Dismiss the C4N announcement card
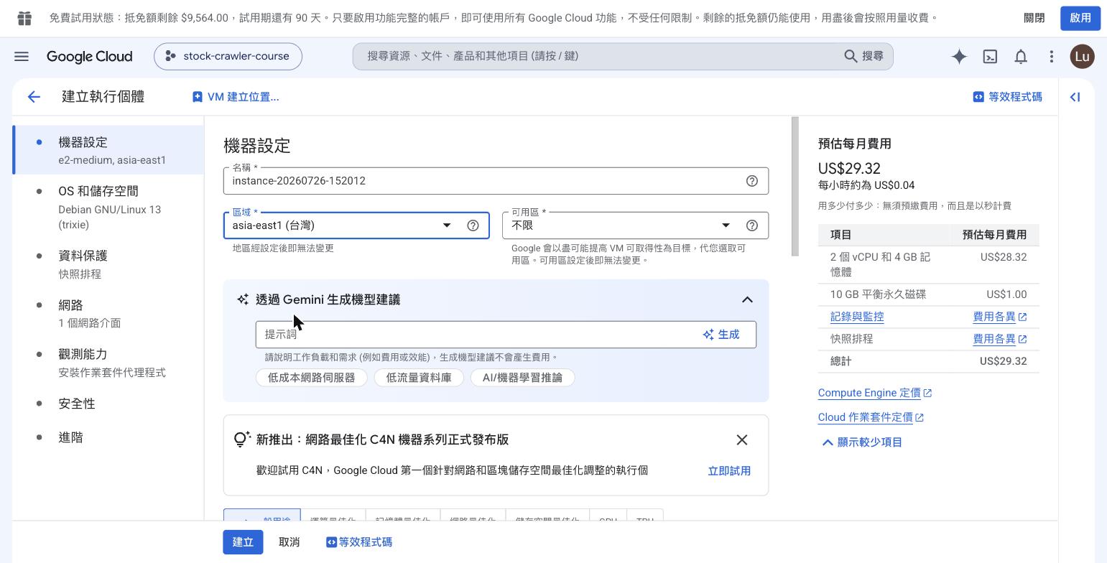Screen dimensions: 1107x563 (x=742, y=439)
